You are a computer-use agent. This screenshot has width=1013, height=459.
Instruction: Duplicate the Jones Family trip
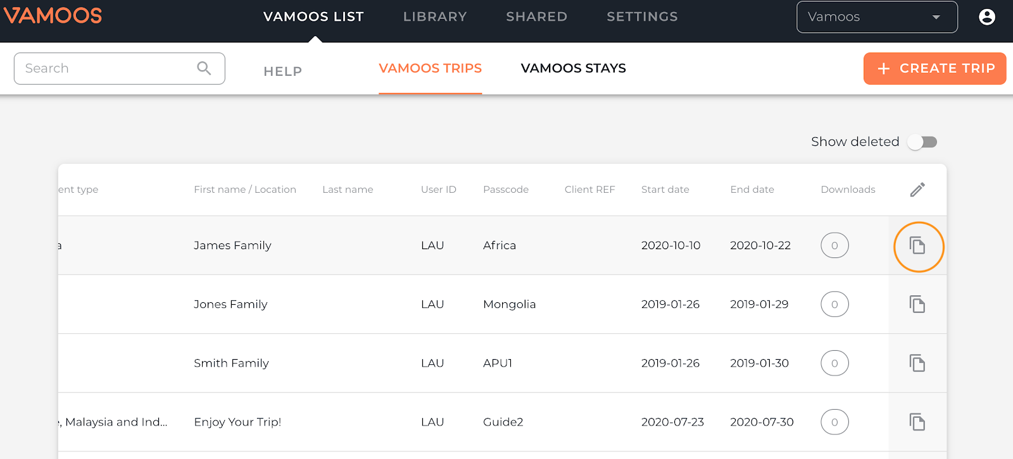917,304
